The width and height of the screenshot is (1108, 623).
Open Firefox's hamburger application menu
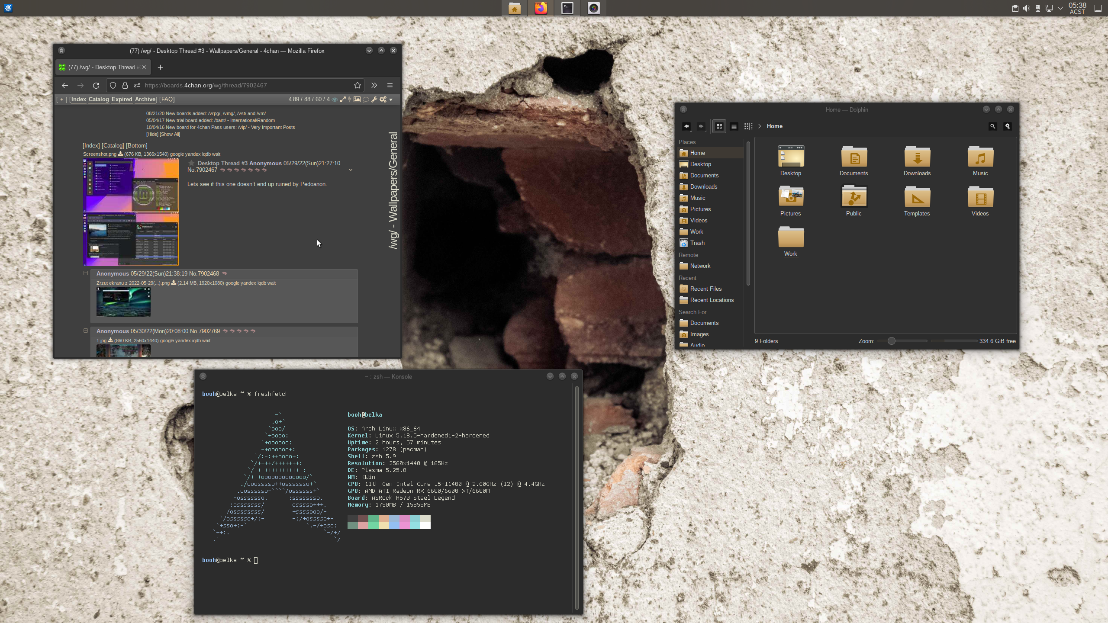pos(390,85)
